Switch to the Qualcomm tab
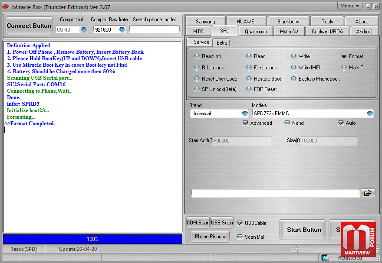The width and height of the screenshot is (382, 263). [x=256, y=31]
